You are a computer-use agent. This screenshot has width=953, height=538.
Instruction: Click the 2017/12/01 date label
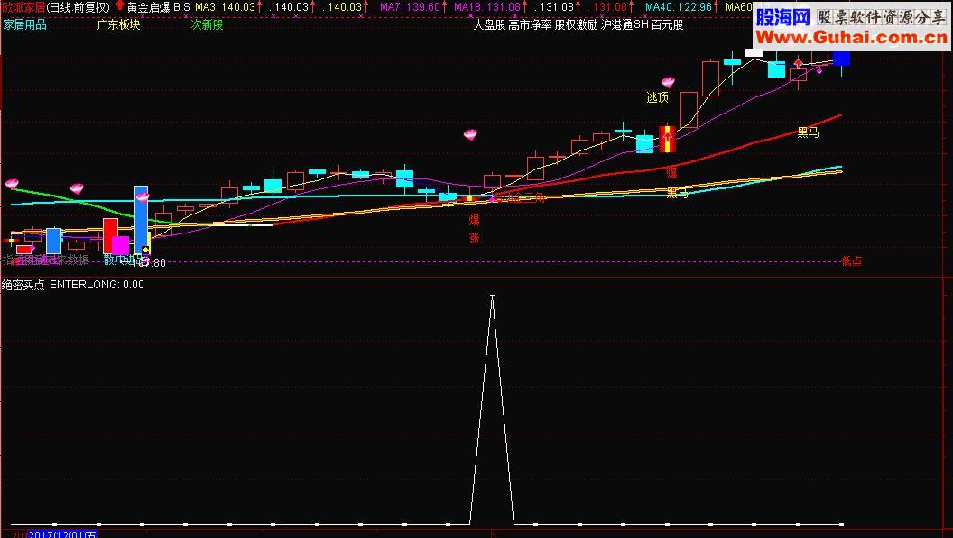tap(62, 534)
